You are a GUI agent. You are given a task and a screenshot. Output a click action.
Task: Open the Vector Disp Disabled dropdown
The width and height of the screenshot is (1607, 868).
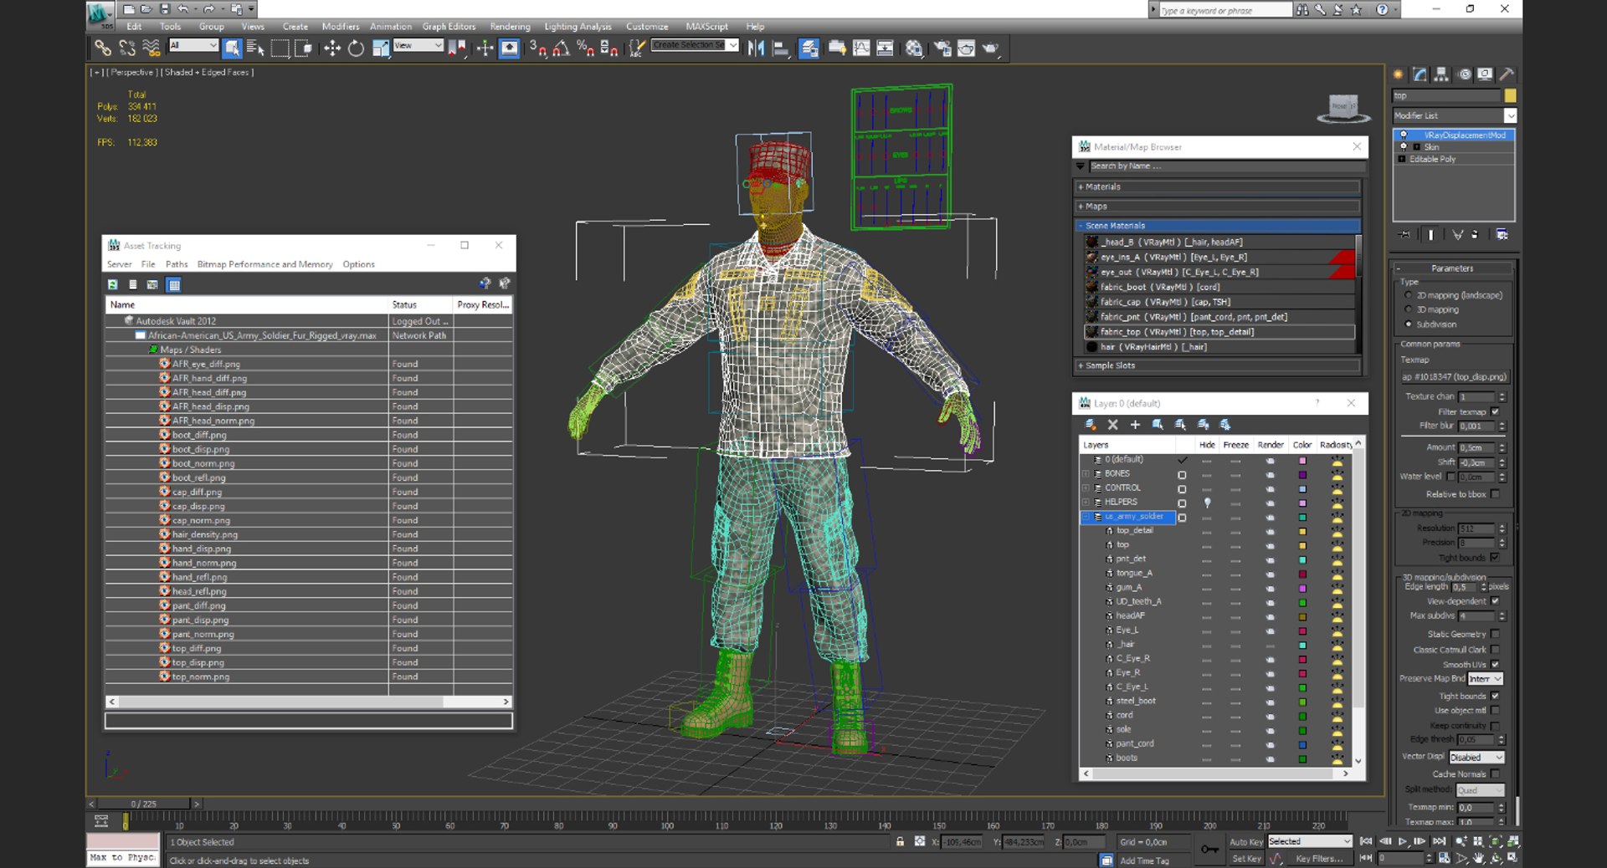[1476, 758]
